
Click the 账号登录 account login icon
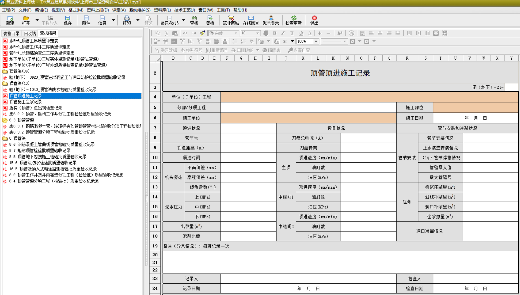tap(271, 20)
